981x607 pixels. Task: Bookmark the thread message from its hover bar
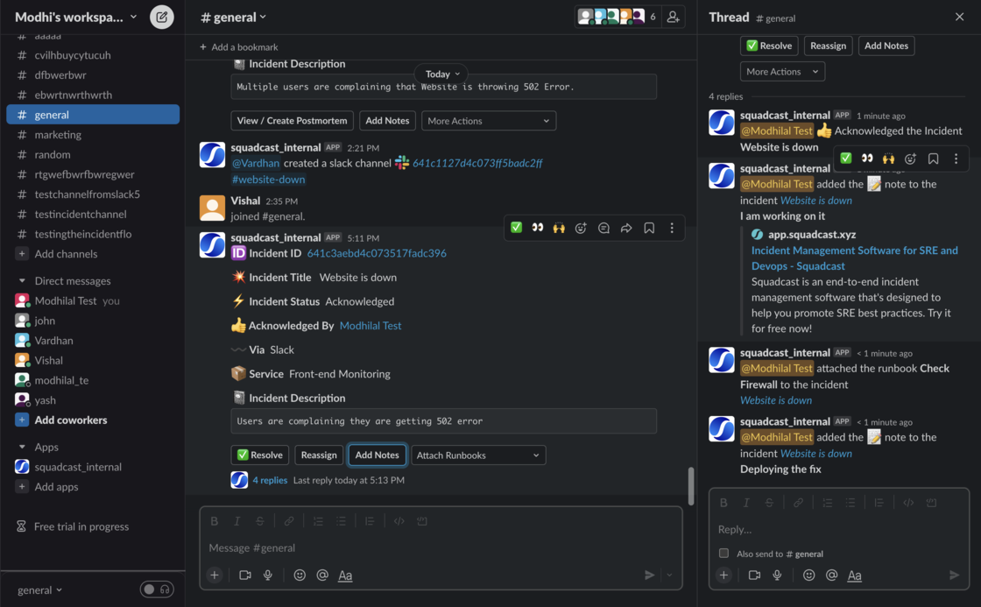[x=933, y=159]
